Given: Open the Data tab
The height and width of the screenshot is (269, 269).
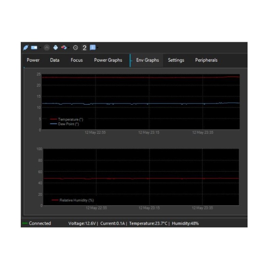Looking at the screenshot, I should click(x=54, y=60).
